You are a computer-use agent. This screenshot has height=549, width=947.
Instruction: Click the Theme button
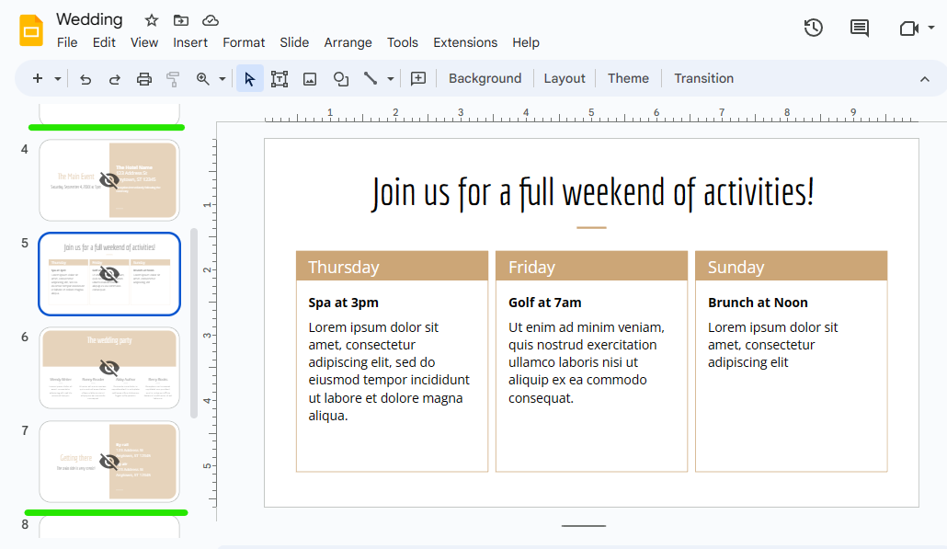[x=628, y=78]
